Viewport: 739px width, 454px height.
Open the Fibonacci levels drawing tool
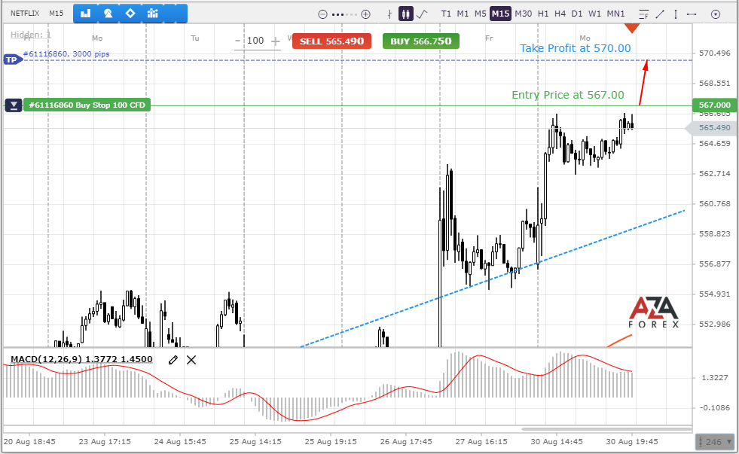[x=644, y=14]
